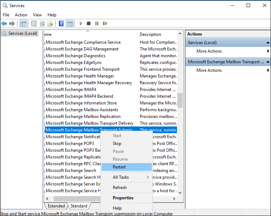Click the Back arrow toolbar icon
The height and width of the screenshot is (216, 271).
point(4,23)
